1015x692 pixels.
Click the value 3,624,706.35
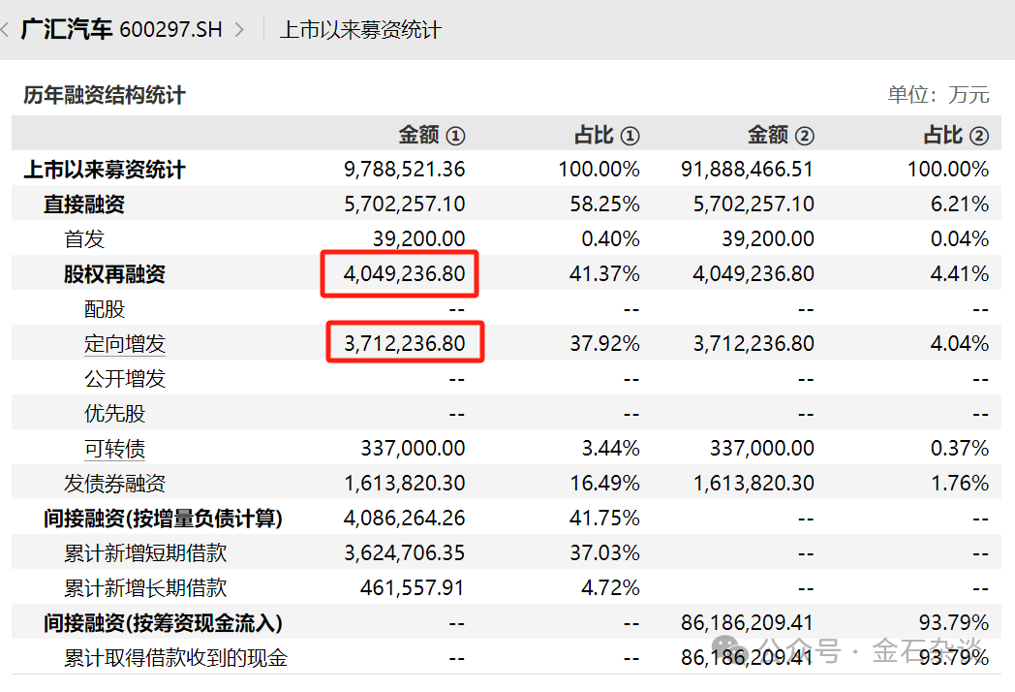click(404, 553)
